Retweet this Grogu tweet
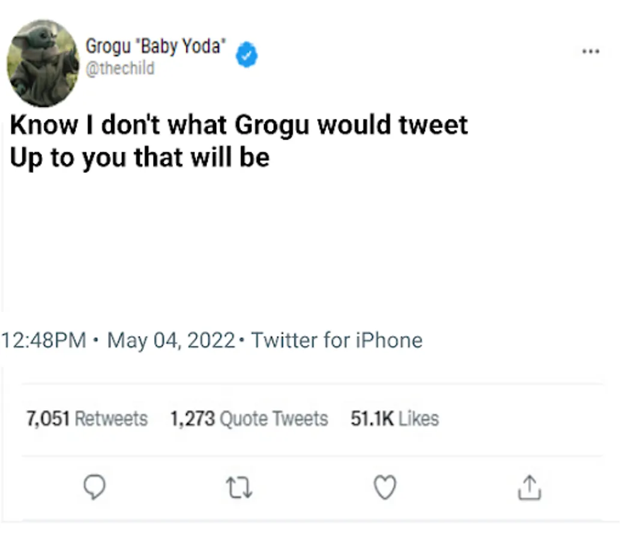622x540 pixels. point(240,488)
